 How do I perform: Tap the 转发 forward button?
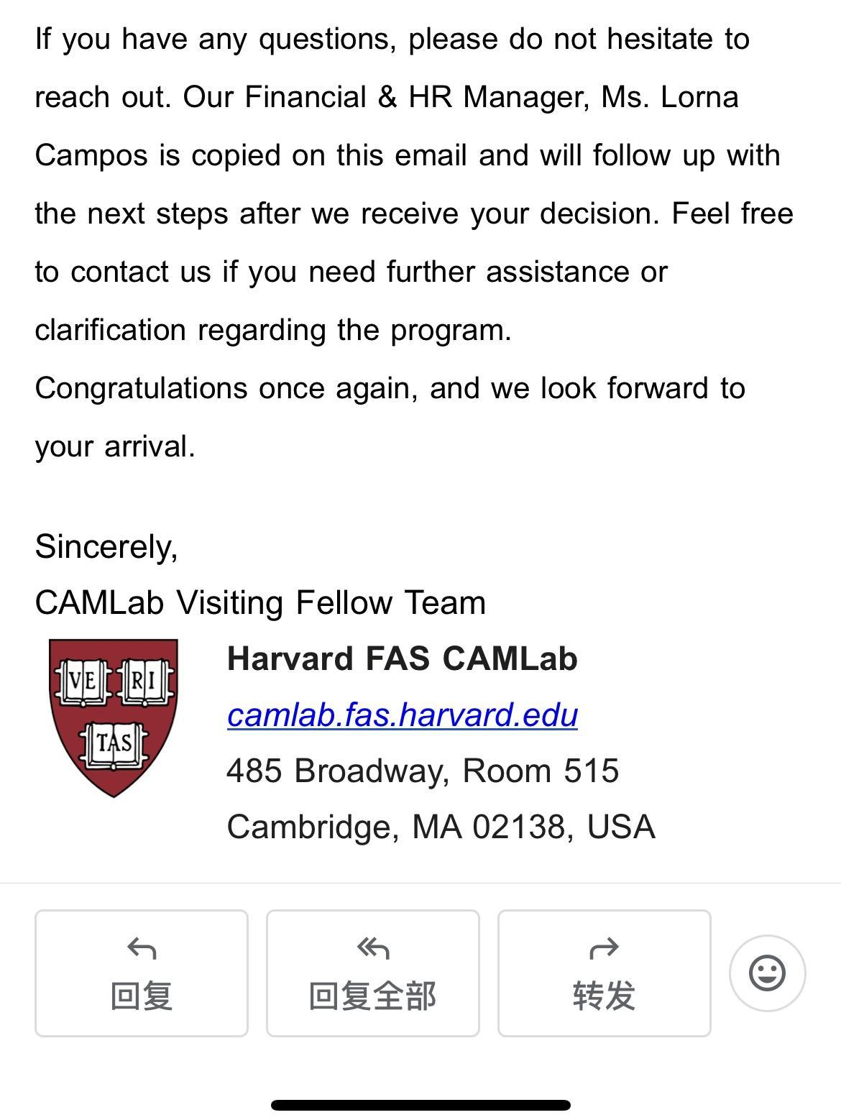pos(605,973)
